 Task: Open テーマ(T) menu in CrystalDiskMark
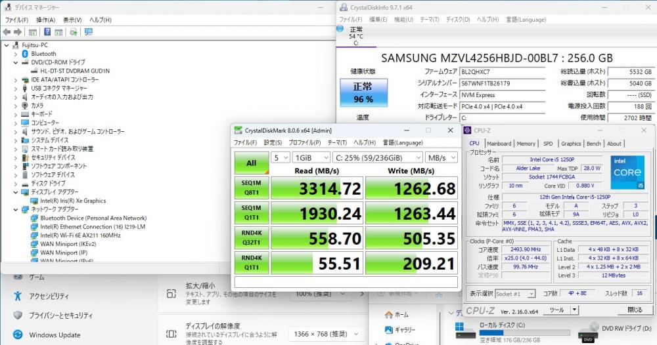(337, 142)
